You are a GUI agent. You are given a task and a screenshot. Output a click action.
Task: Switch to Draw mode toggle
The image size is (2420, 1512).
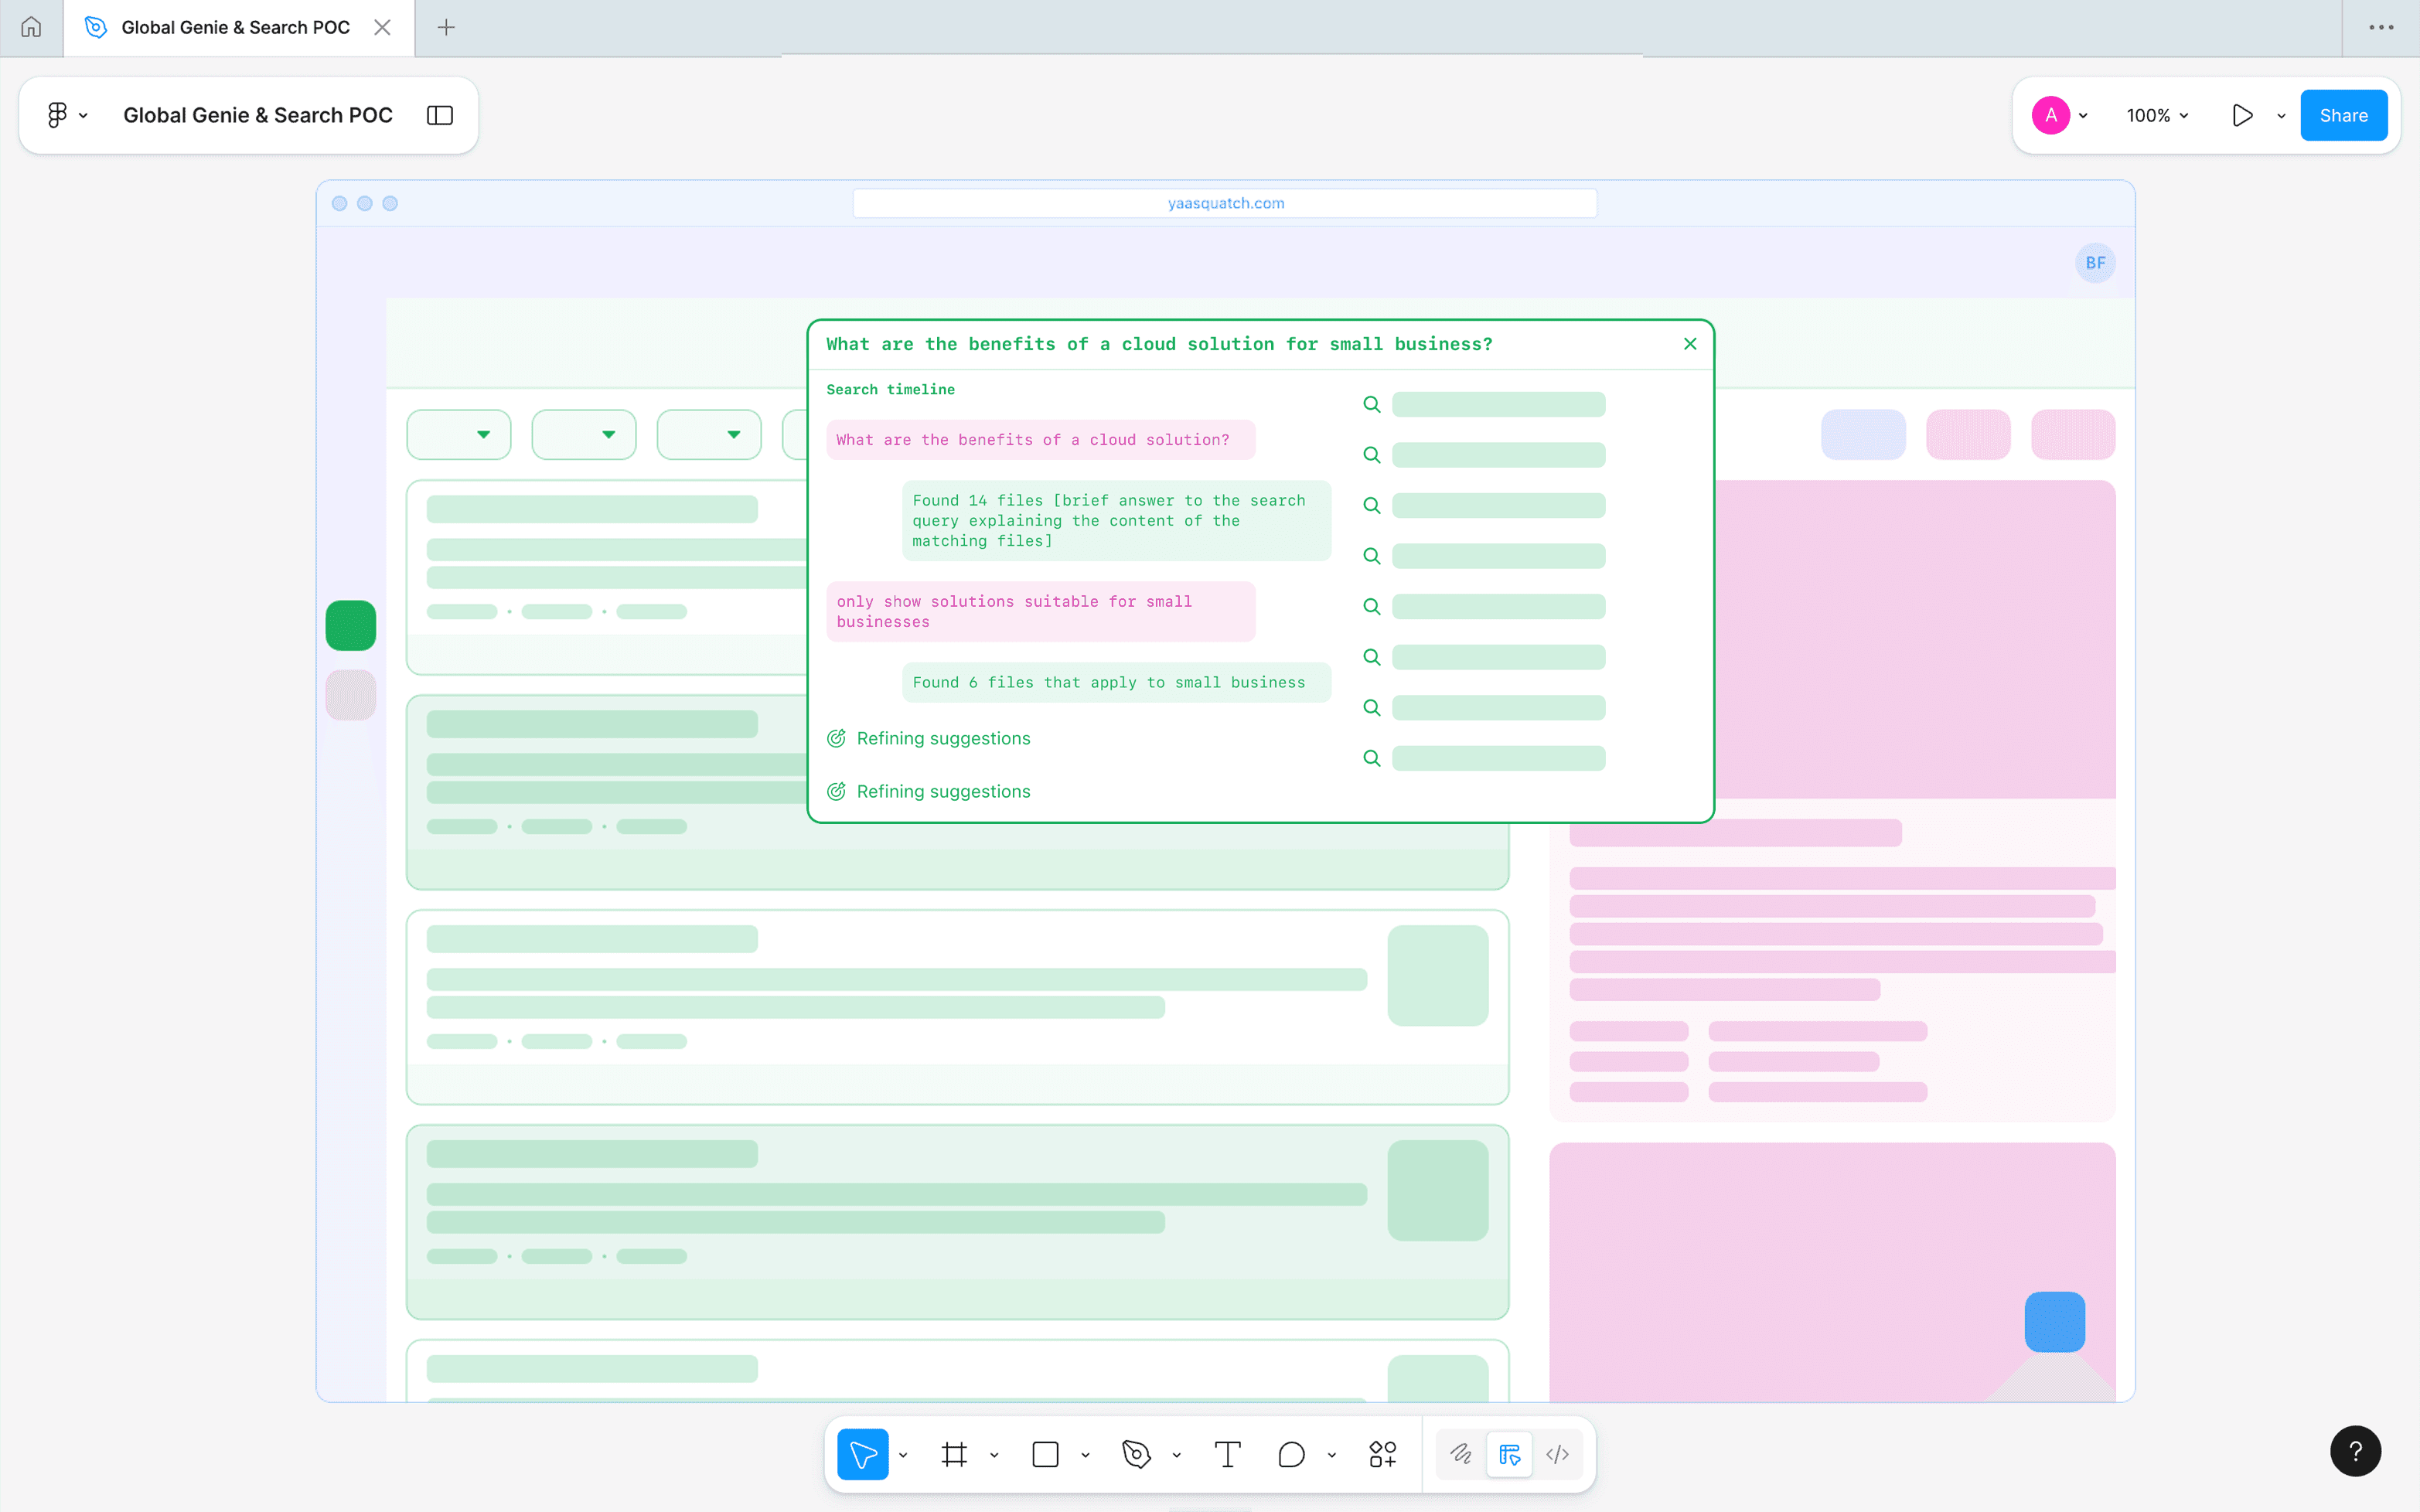tap(1461, 1454)
